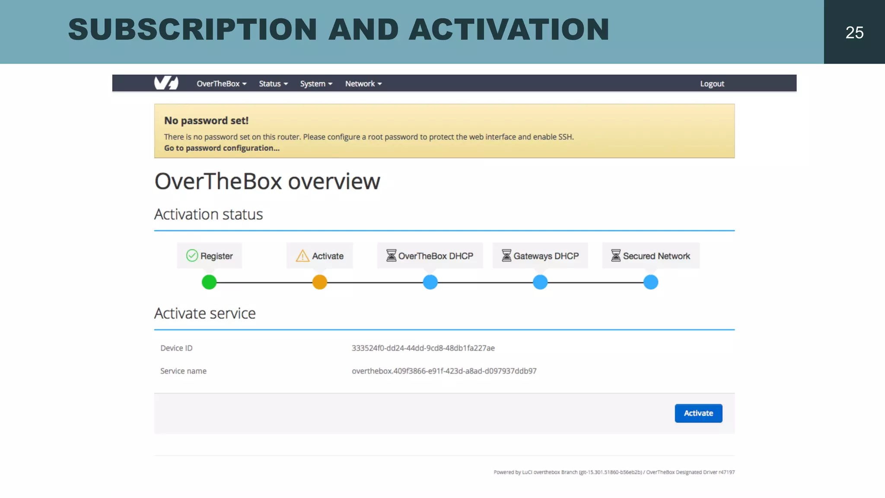
Task: Click the blue Activate button
Action: [x=698, y=413]
